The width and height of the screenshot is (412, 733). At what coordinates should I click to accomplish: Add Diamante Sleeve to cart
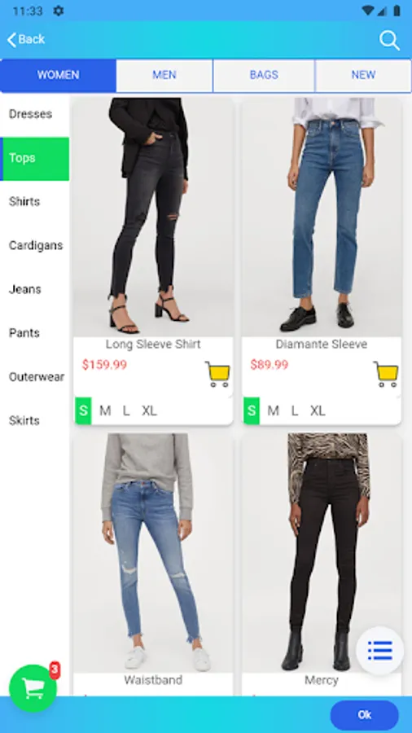[x=386, y=374]
